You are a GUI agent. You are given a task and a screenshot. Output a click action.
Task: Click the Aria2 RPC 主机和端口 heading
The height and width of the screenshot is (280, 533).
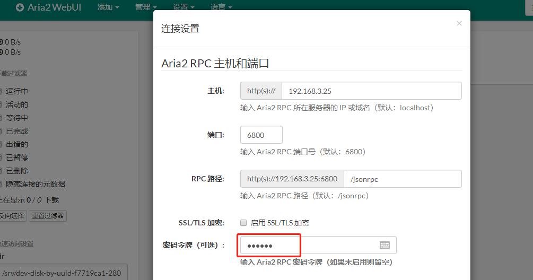(x=215, y=64)
